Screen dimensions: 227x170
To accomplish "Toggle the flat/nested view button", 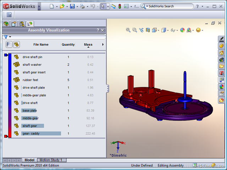I will point(9,44).
